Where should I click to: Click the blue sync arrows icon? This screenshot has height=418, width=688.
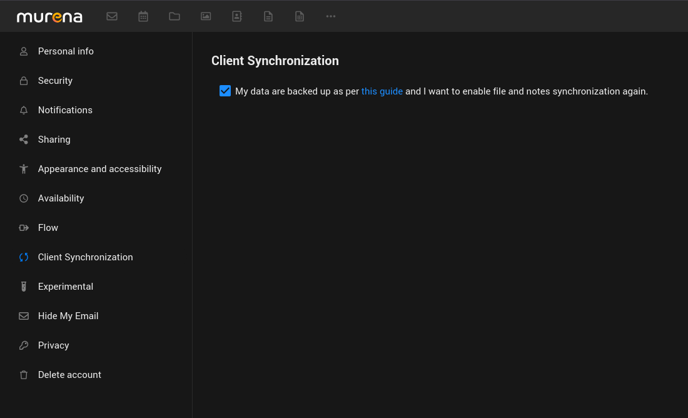click(x=24, y=257)
